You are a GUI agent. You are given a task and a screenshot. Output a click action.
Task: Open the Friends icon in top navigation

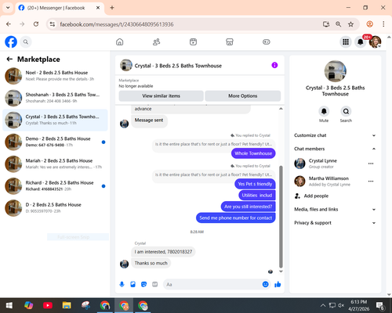[x=156, y=41]
